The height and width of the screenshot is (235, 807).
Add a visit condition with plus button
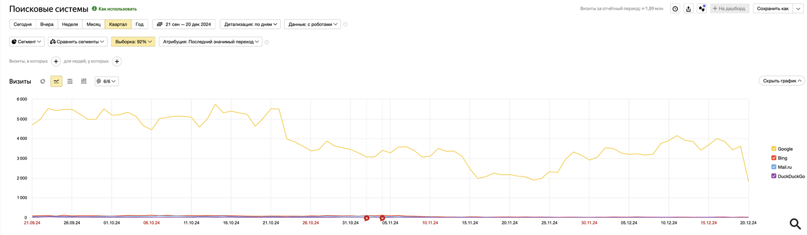pos(56,61)
